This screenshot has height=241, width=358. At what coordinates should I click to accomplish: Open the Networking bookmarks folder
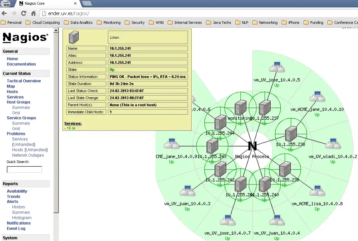(265, 23)
